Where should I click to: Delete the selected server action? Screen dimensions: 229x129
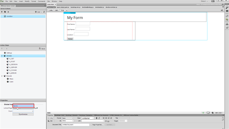click(8, 12)
